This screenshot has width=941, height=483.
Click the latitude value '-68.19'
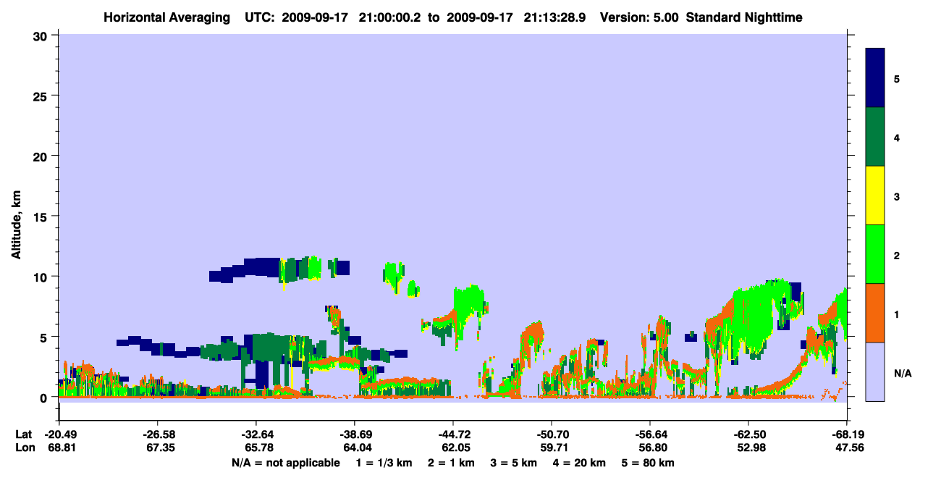coord(846,434)
